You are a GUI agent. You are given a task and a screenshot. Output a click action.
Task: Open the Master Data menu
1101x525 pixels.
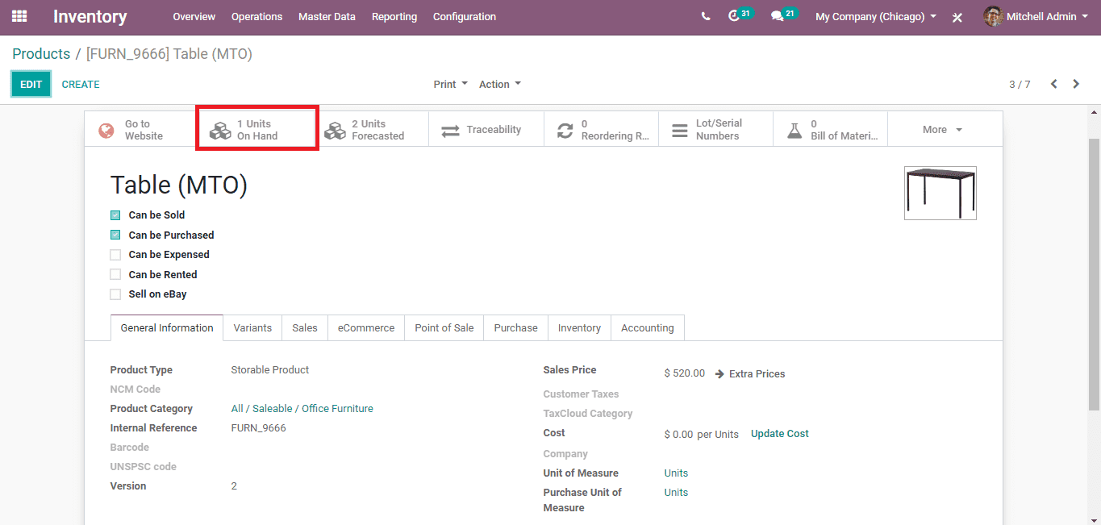click(327, 16)
